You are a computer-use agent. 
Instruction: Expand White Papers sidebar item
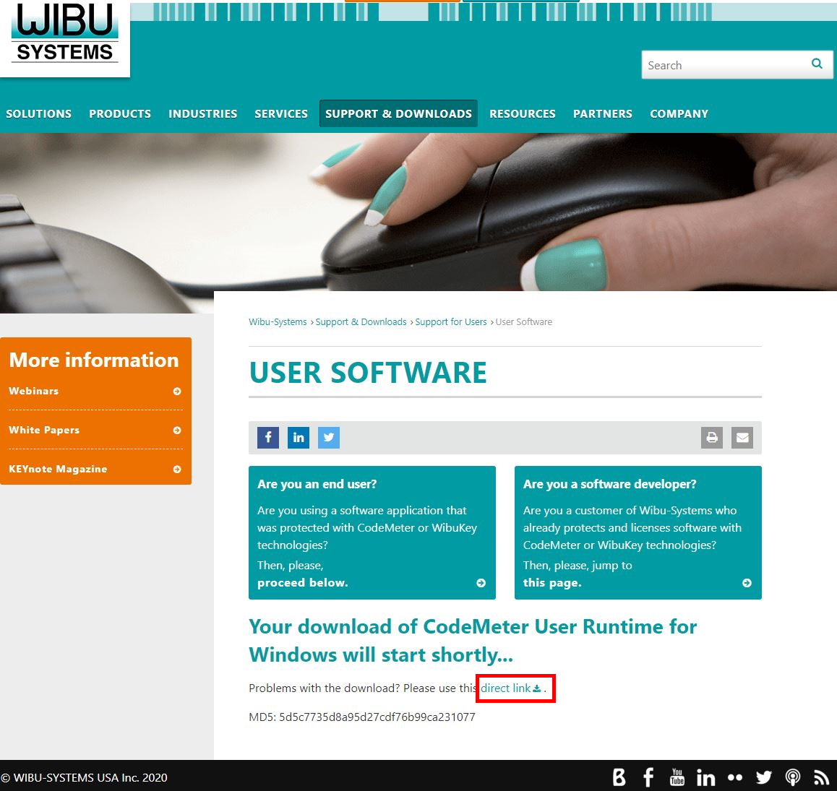177,431
